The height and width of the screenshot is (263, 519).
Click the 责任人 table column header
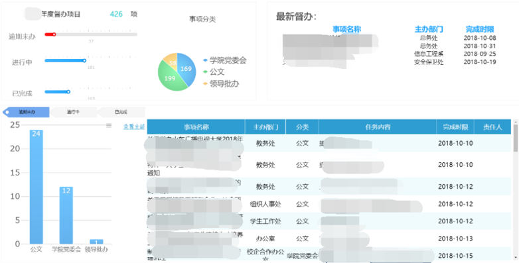point(492,127)
